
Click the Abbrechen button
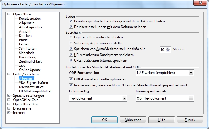[x=133, y=120]
